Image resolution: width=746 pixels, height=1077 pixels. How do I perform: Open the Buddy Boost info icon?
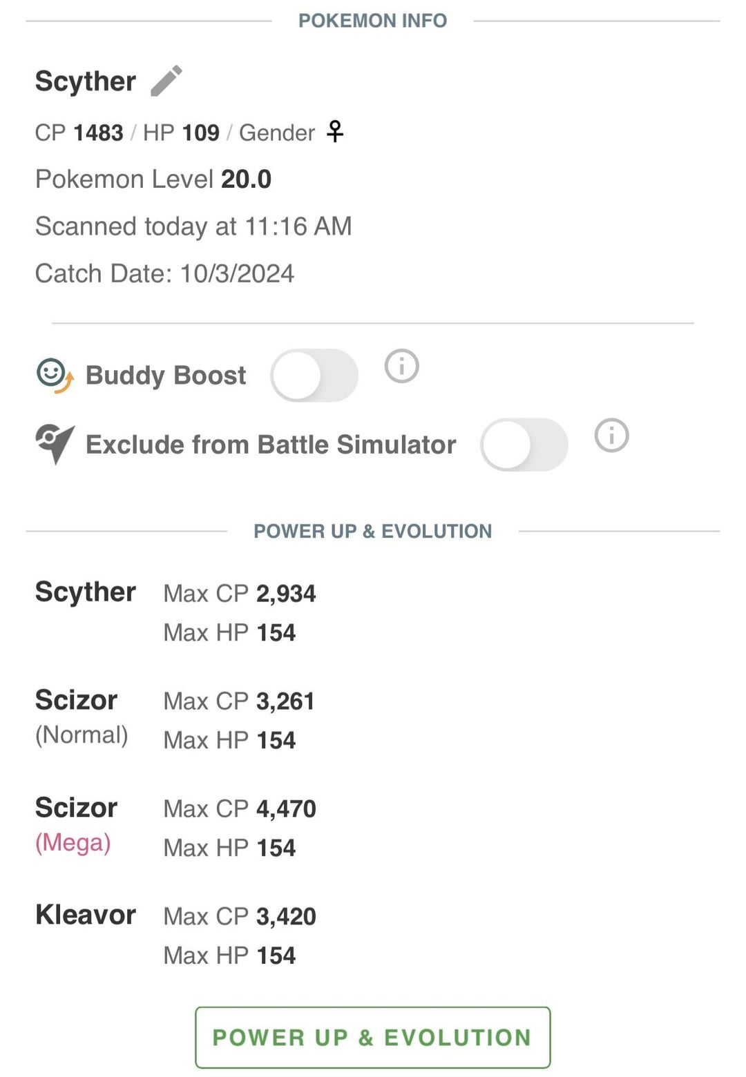[401, 366]
